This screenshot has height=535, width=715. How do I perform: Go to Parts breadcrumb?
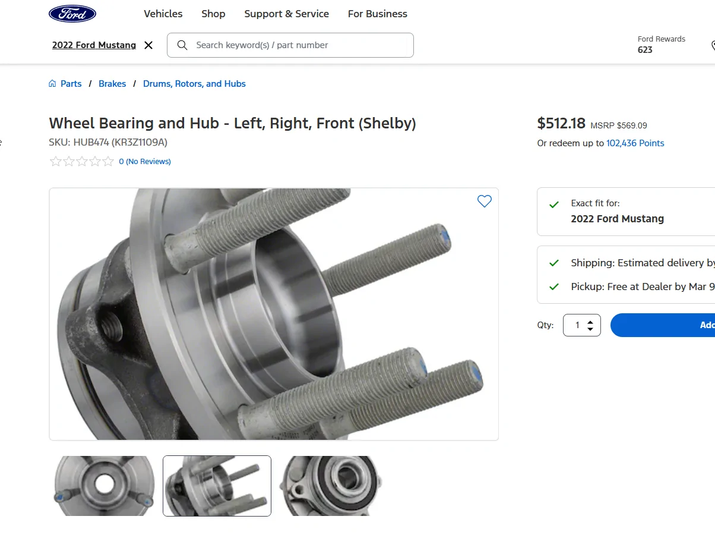point(71,84)
